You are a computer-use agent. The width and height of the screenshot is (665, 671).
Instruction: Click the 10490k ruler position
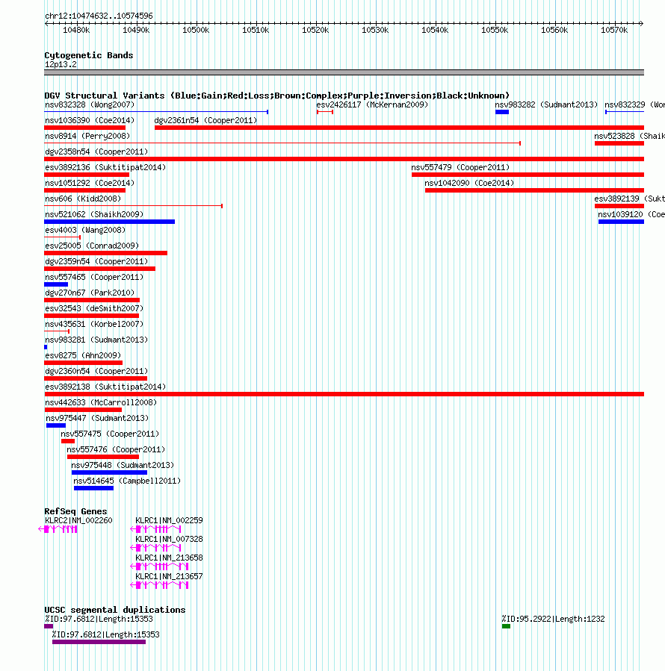click(136, 30)
